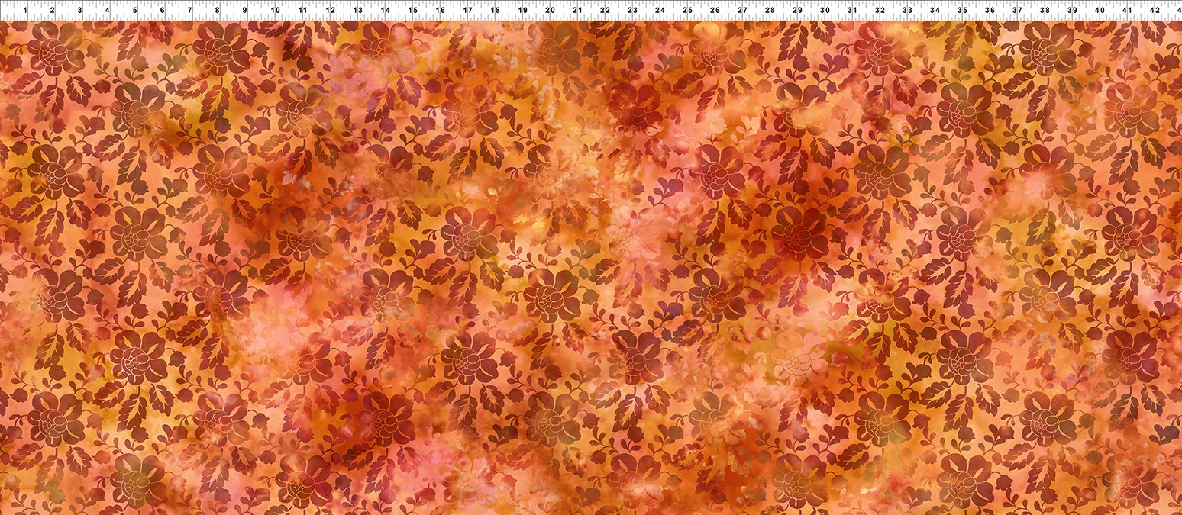Click the ruler label 13

[x=357, y=11]
